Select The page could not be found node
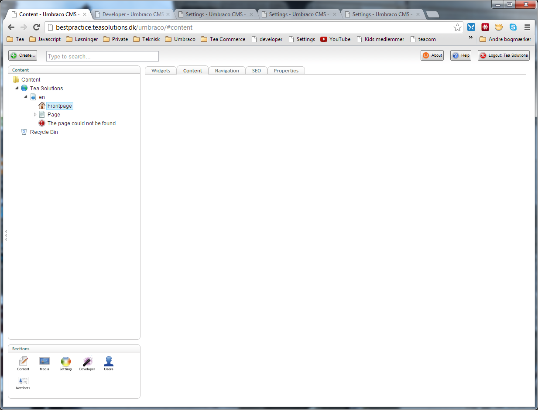 (82, 123)
